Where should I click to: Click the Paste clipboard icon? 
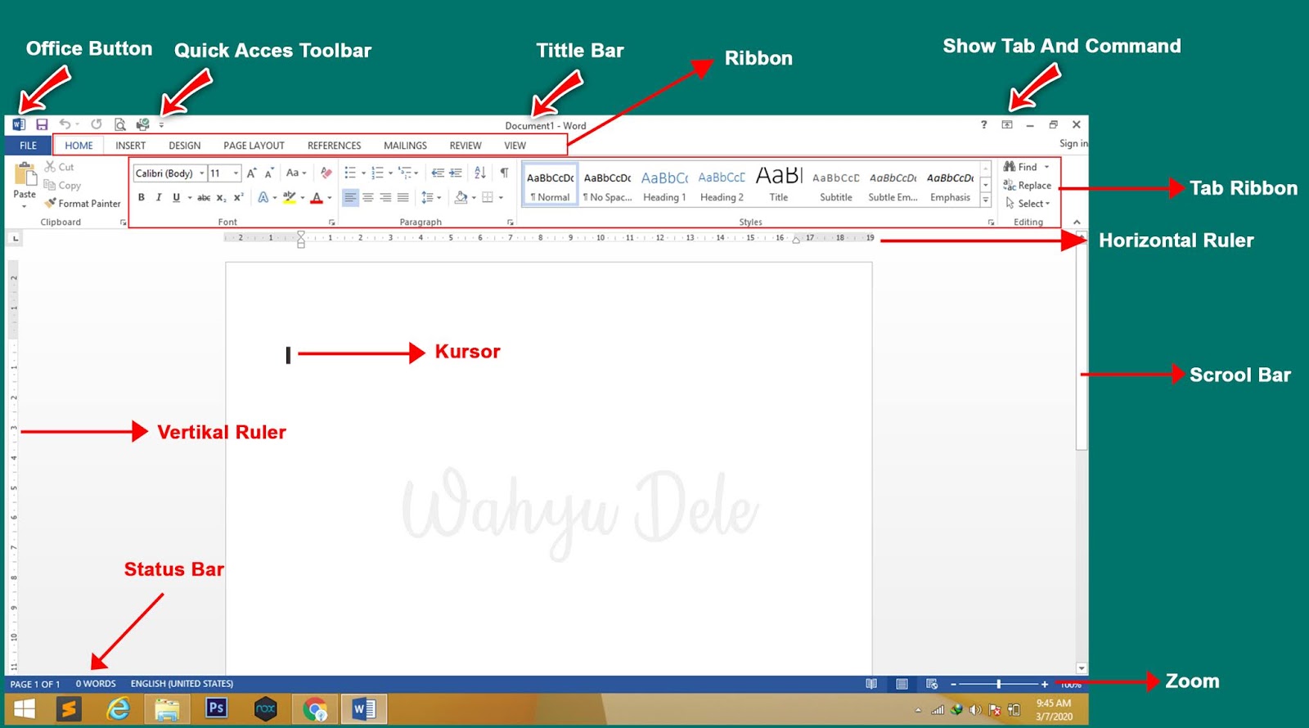pos(25,174)
